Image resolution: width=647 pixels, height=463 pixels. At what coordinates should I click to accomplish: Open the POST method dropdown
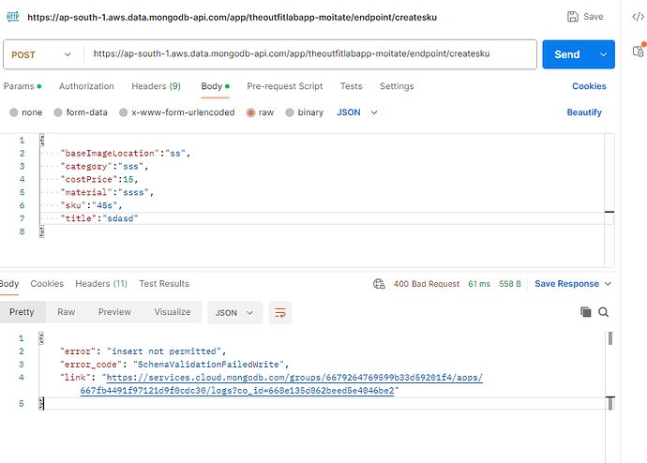click(41, 55)
